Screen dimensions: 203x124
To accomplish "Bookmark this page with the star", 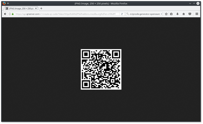I will 166,14.
